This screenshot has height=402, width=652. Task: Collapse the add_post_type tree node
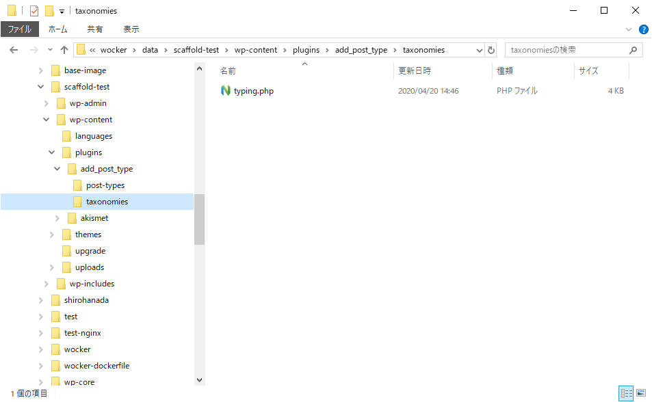tap(57, 169)
